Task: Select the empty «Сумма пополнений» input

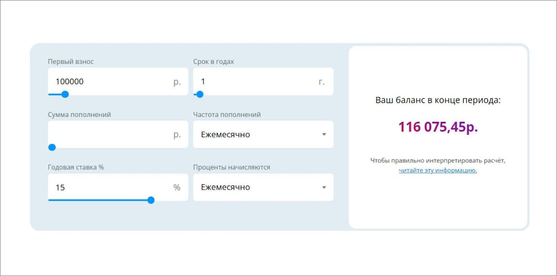Action: (104, 134)
